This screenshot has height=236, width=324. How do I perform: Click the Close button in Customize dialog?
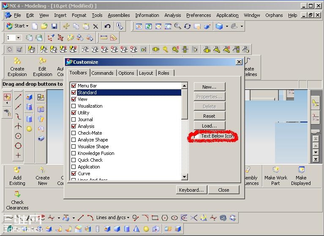(x=223, y=190)
